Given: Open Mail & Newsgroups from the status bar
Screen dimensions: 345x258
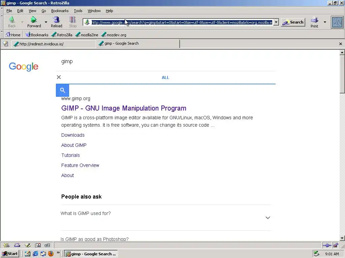Looking at the screenshot, I should (17, 245).
